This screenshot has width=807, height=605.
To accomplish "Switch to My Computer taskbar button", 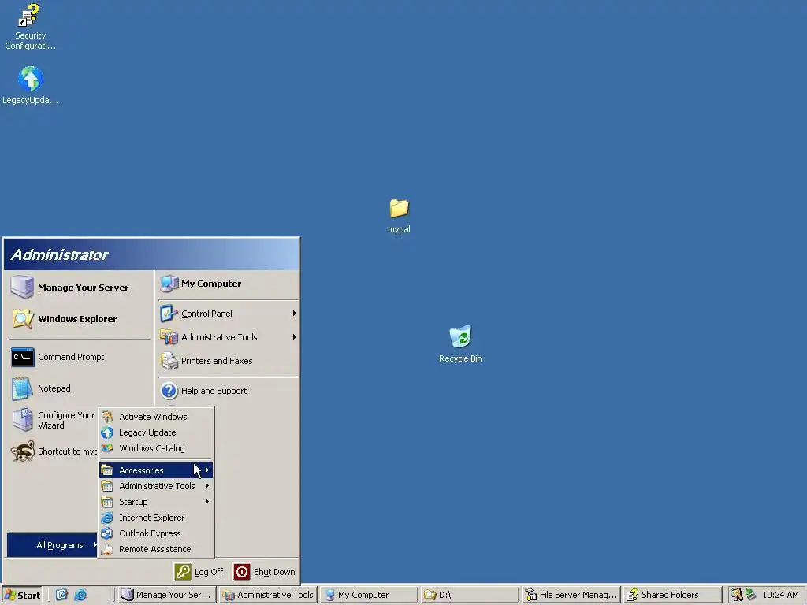I will [369, 595].
